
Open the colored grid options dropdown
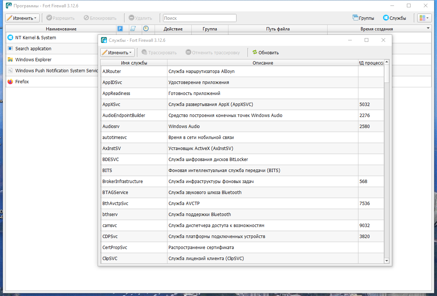424,18
